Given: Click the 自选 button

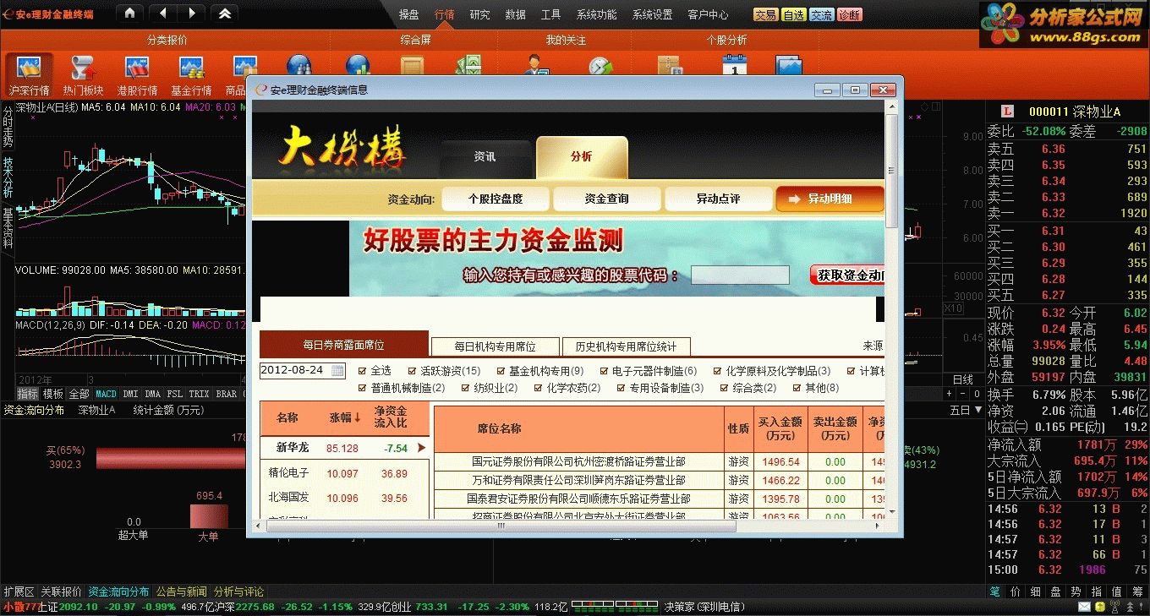Looking at the screenshot, I should pos(793,14).
